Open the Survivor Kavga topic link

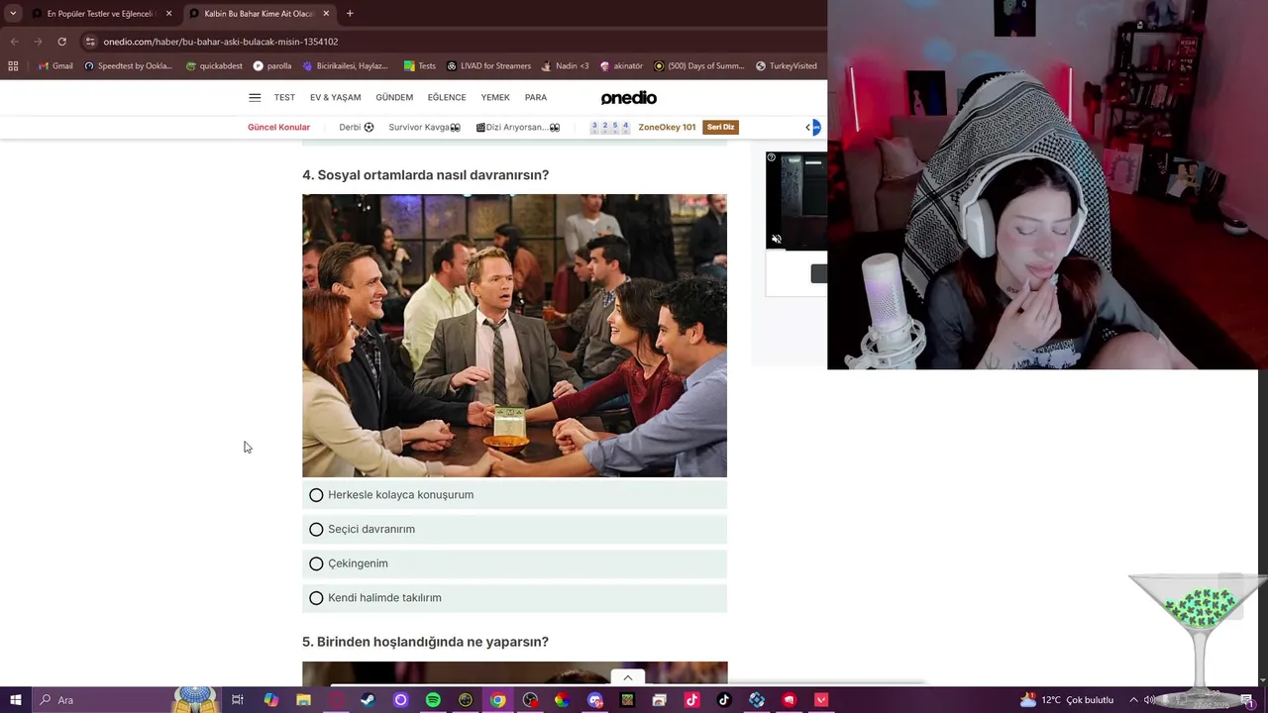pyautogui.click(x=425, y=127)
